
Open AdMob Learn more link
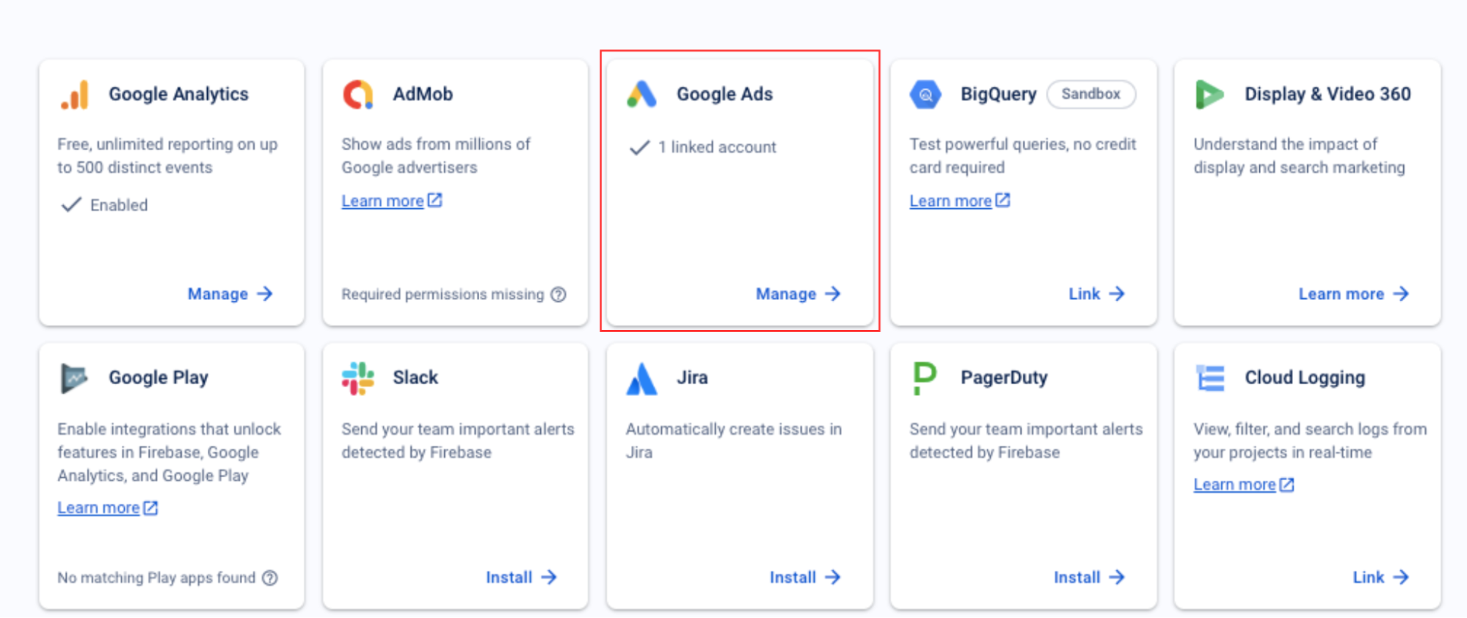(x=391, y=201)
